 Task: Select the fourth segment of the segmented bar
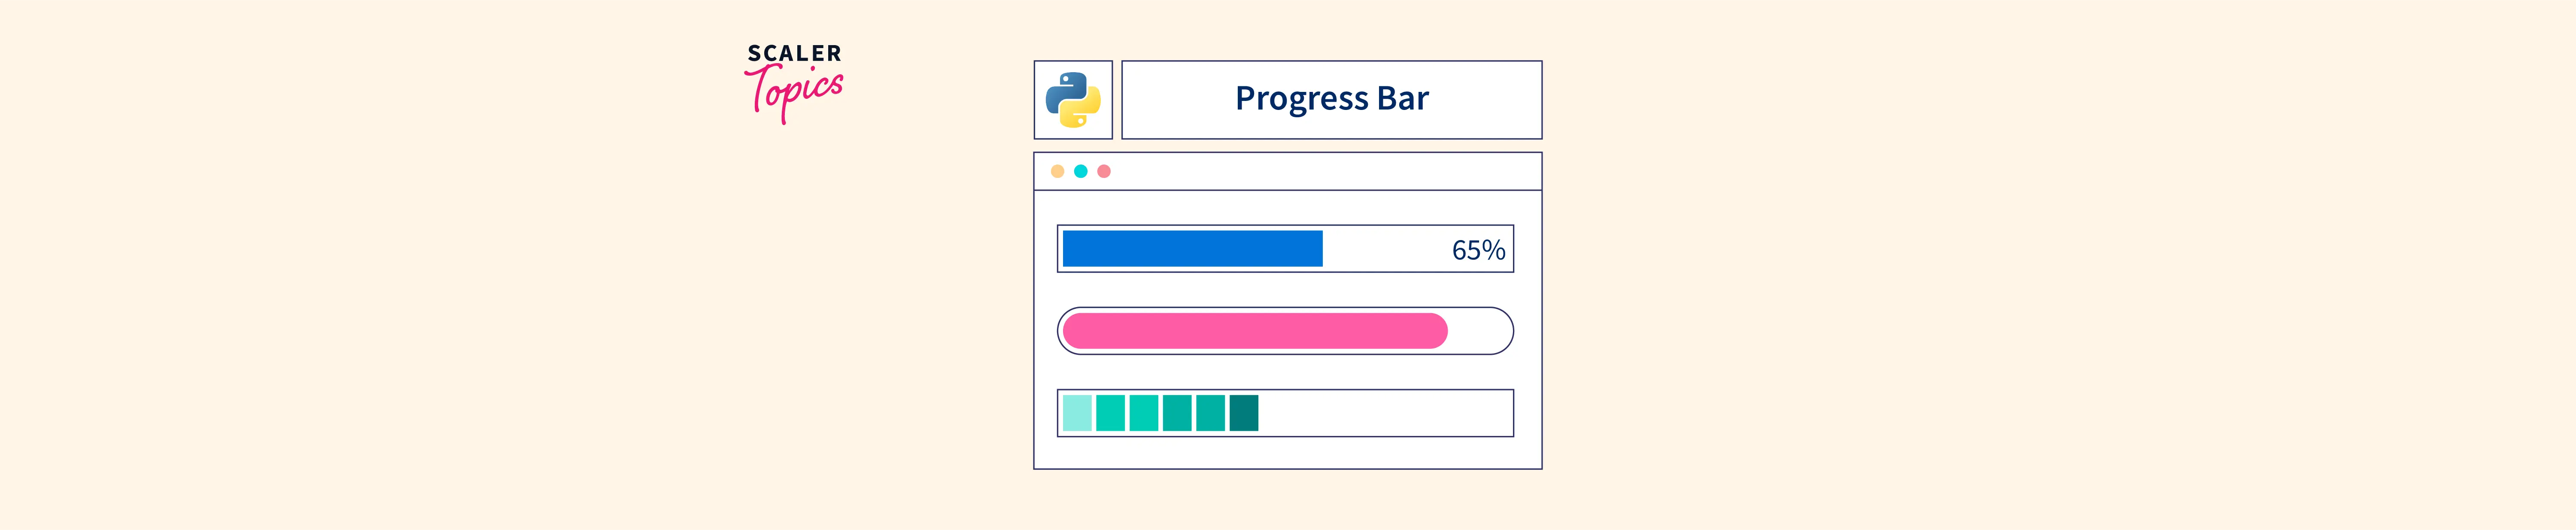point(1177,413)
